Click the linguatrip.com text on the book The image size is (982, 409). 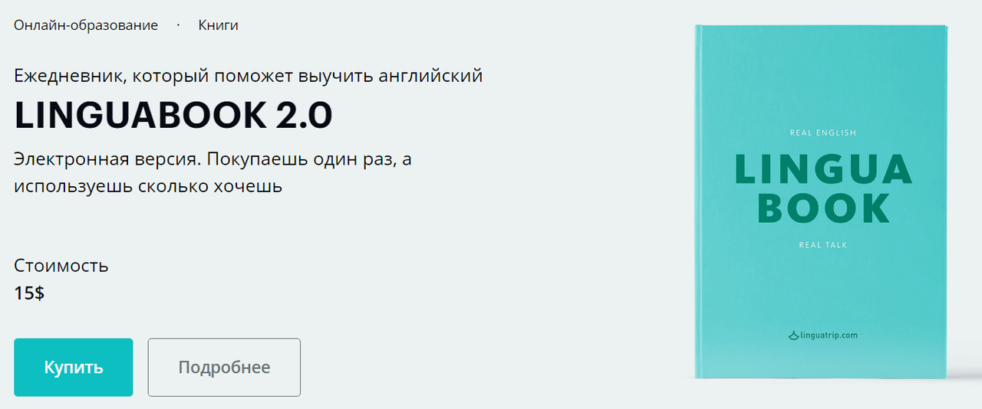click(829, 335)
